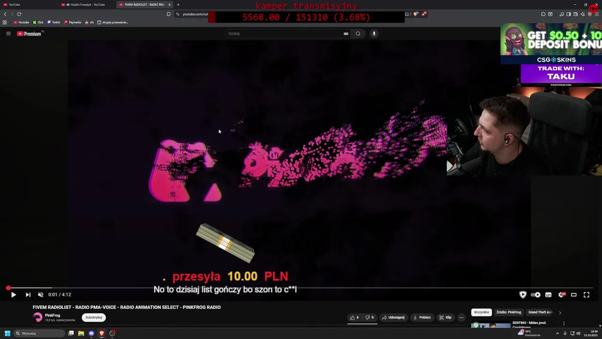Skip to the next video
This screenshot has width=602, height=339.
coord(28,295)
